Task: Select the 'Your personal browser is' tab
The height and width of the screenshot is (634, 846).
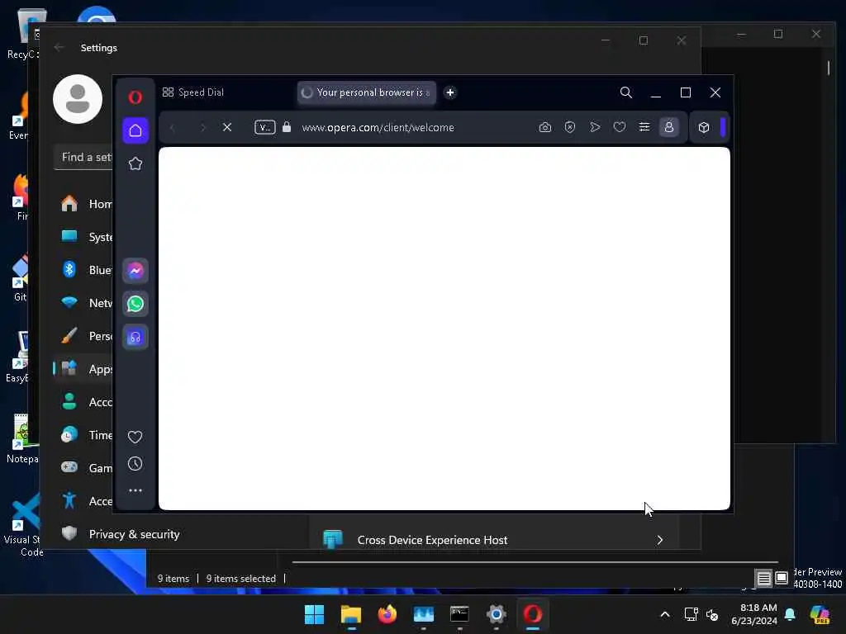Action: (x=367, y=92)
